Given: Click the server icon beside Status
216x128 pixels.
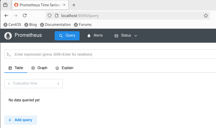Looking at the screenshot, I should pyautogui.click(x=116, y=36).
